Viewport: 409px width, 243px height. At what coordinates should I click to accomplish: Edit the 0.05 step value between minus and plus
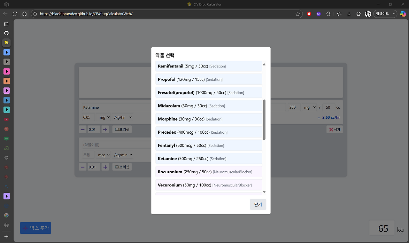pos(94,129)
